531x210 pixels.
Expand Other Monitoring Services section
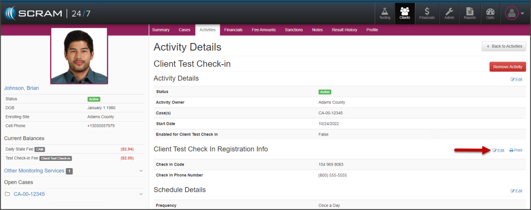(141, 171)
